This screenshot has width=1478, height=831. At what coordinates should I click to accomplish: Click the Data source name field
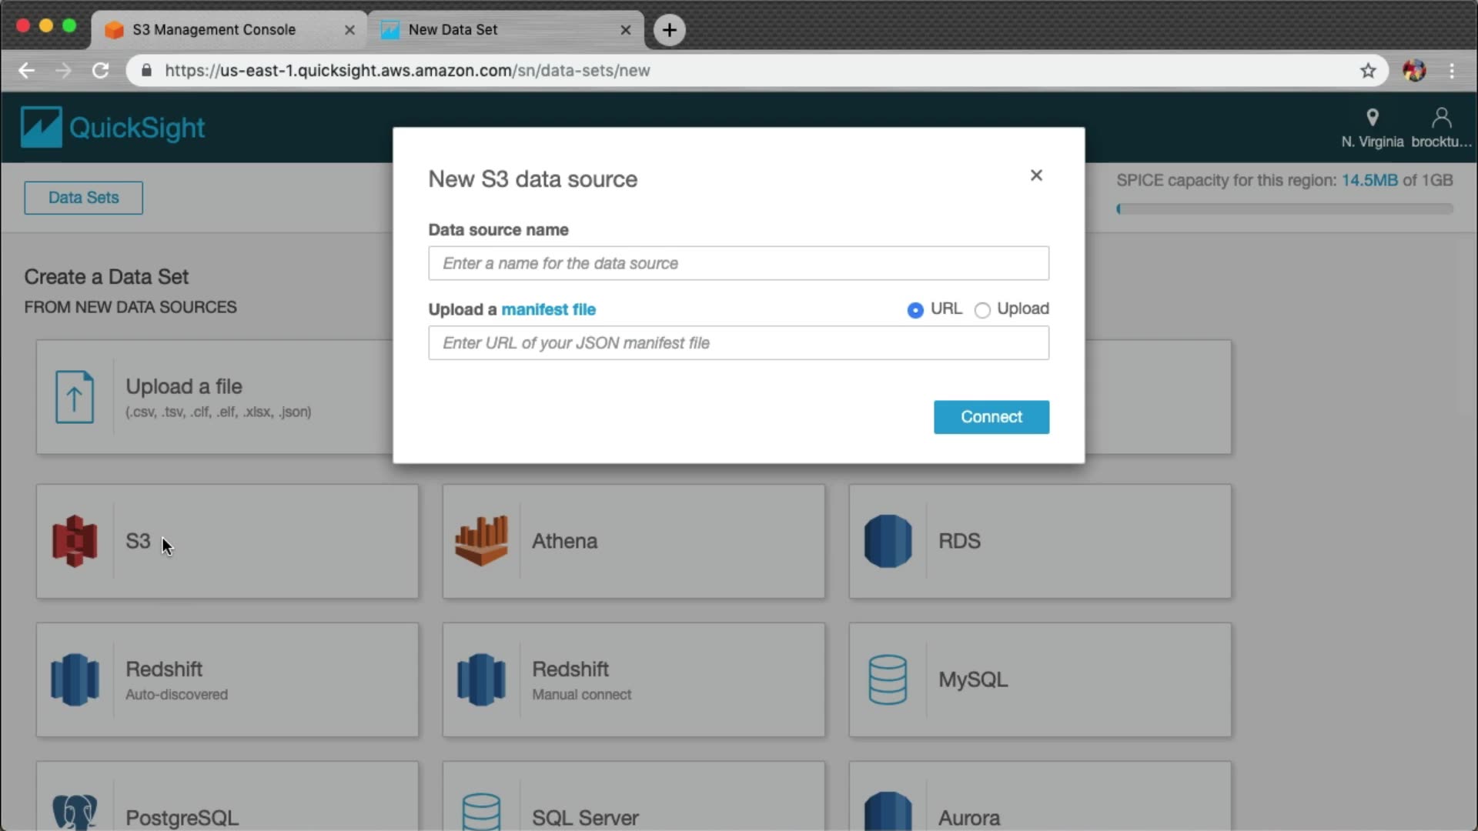737,263
